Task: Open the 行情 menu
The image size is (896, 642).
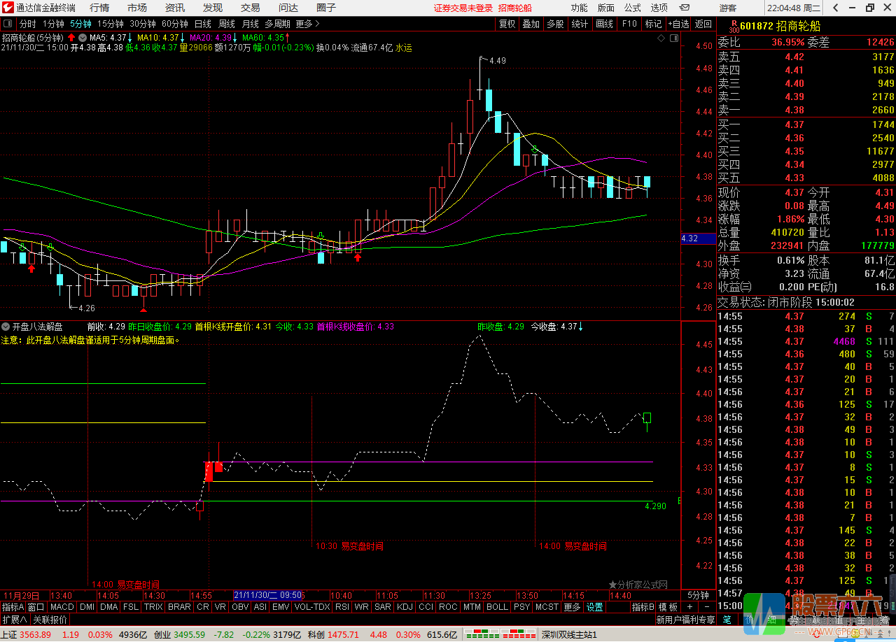Action: [99, 8]
